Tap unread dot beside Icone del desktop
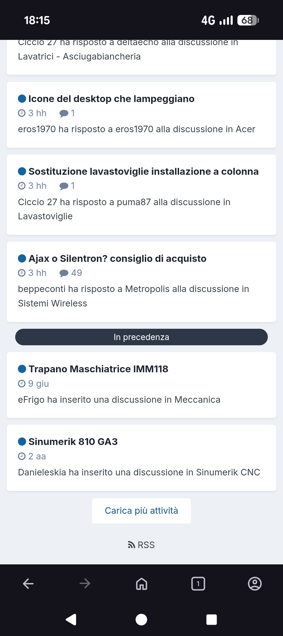 [x=22, y=99]
